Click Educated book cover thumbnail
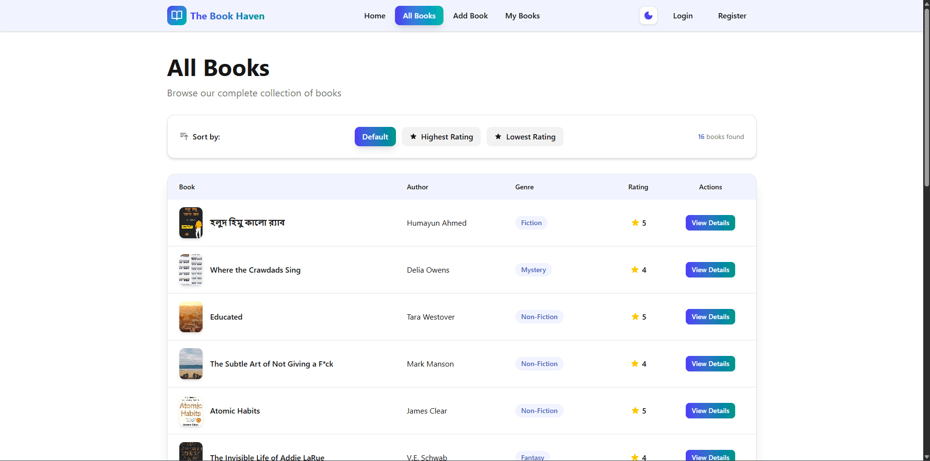Viewport: 930px width, 461px height. 191,317
